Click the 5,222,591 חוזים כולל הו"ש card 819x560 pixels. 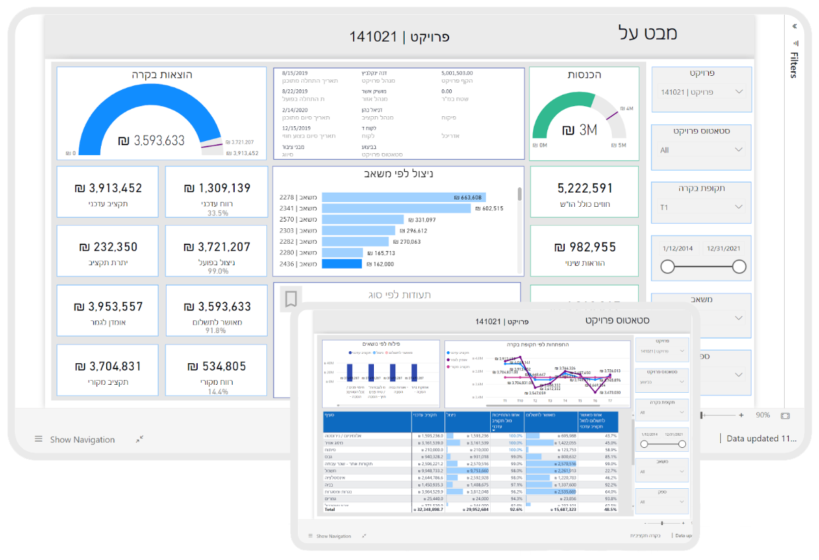click(584, 192)
